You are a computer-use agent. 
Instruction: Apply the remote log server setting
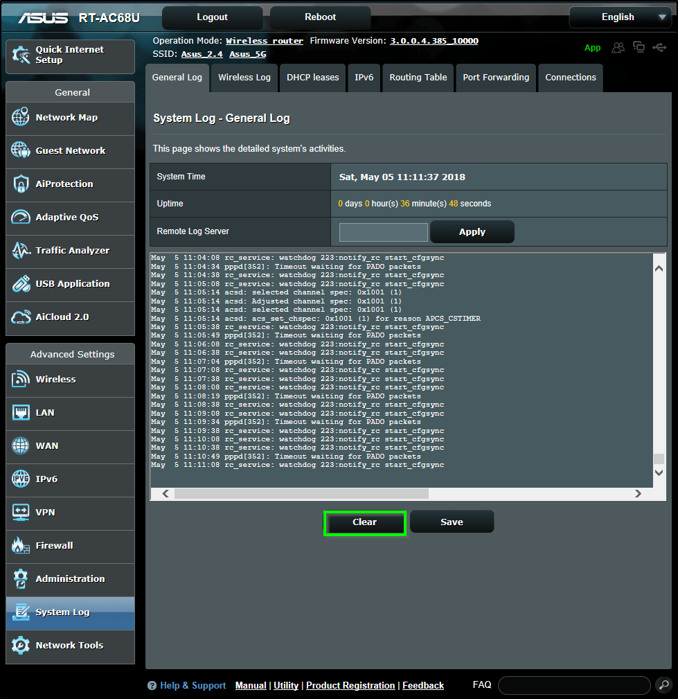click(x=472, y=232)
